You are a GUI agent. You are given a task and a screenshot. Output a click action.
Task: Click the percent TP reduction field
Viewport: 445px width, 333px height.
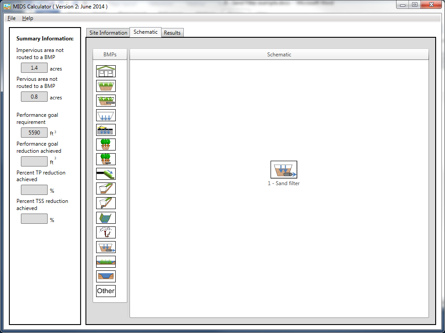pyautogui.click(x=34, y=190)
